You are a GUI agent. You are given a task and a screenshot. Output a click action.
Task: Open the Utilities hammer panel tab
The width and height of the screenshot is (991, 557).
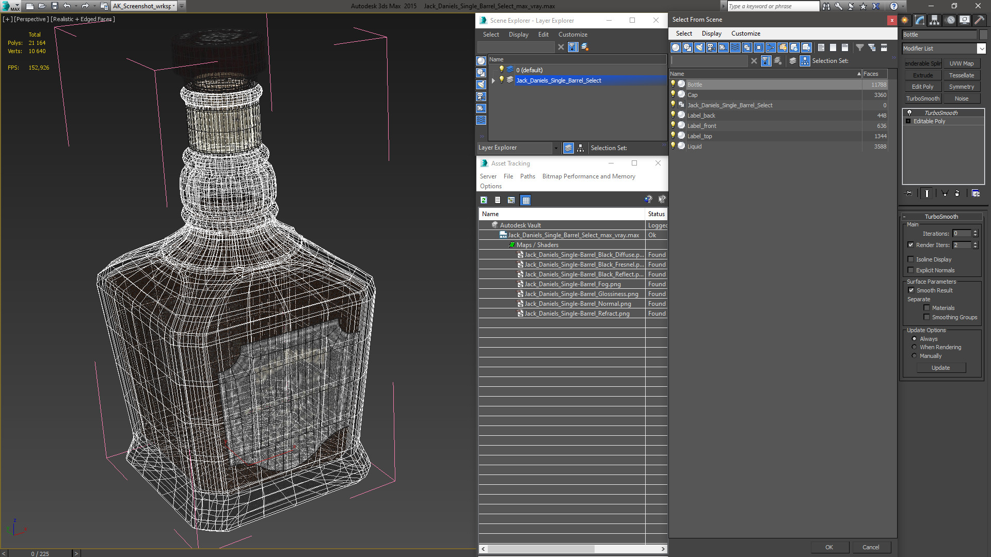[980, 20]
